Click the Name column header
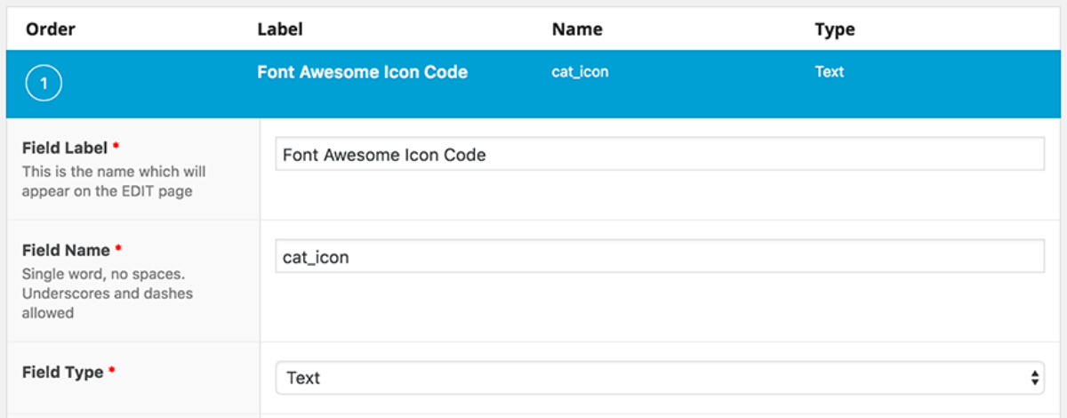Viewport: 1067px width, 418px height. pos(577,29)
